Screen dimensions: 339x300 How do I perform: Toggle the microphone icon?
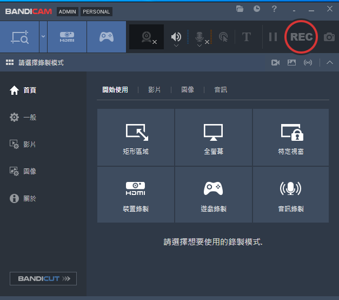click(x=200, y=37)
